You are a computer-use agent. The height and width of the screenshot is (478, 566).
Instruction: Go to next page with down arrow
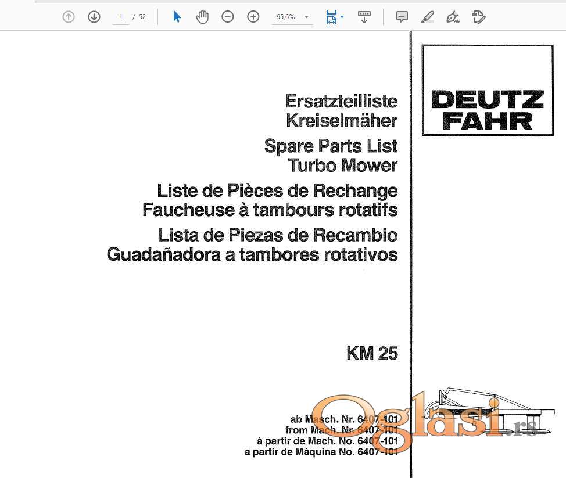(x=94, y=17)
